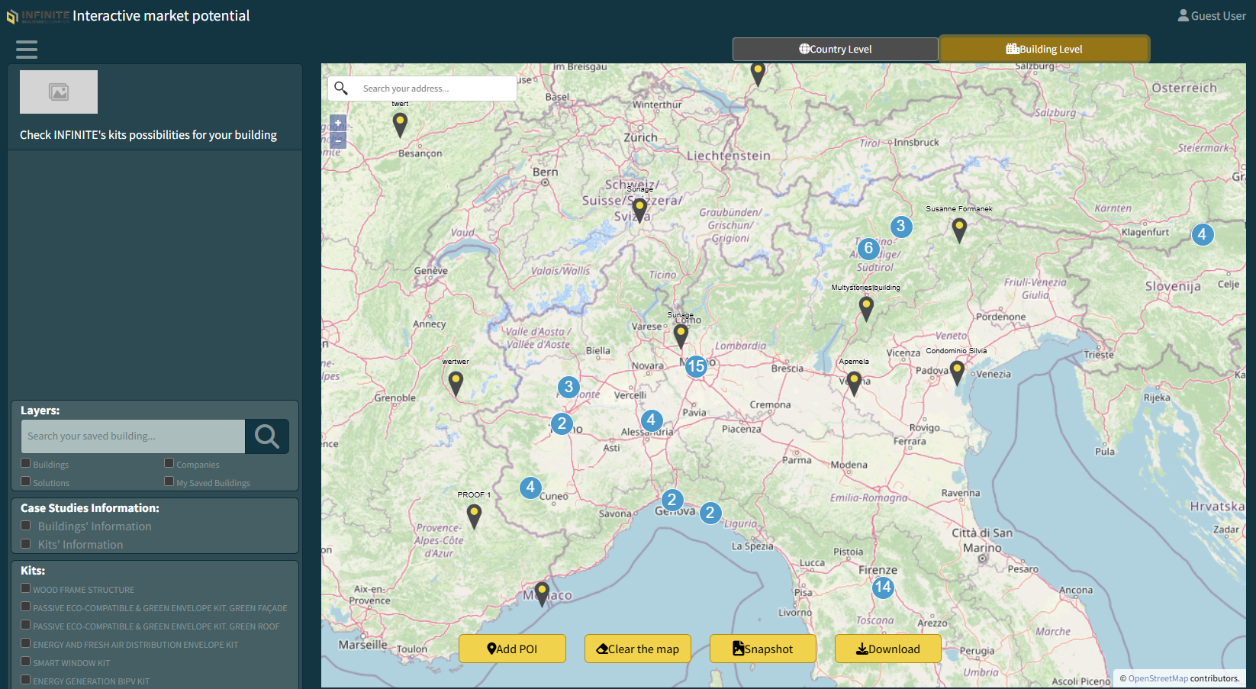Open the OpenStreetMap attribution link
1256x689 pixels.
pos(1158,678)
